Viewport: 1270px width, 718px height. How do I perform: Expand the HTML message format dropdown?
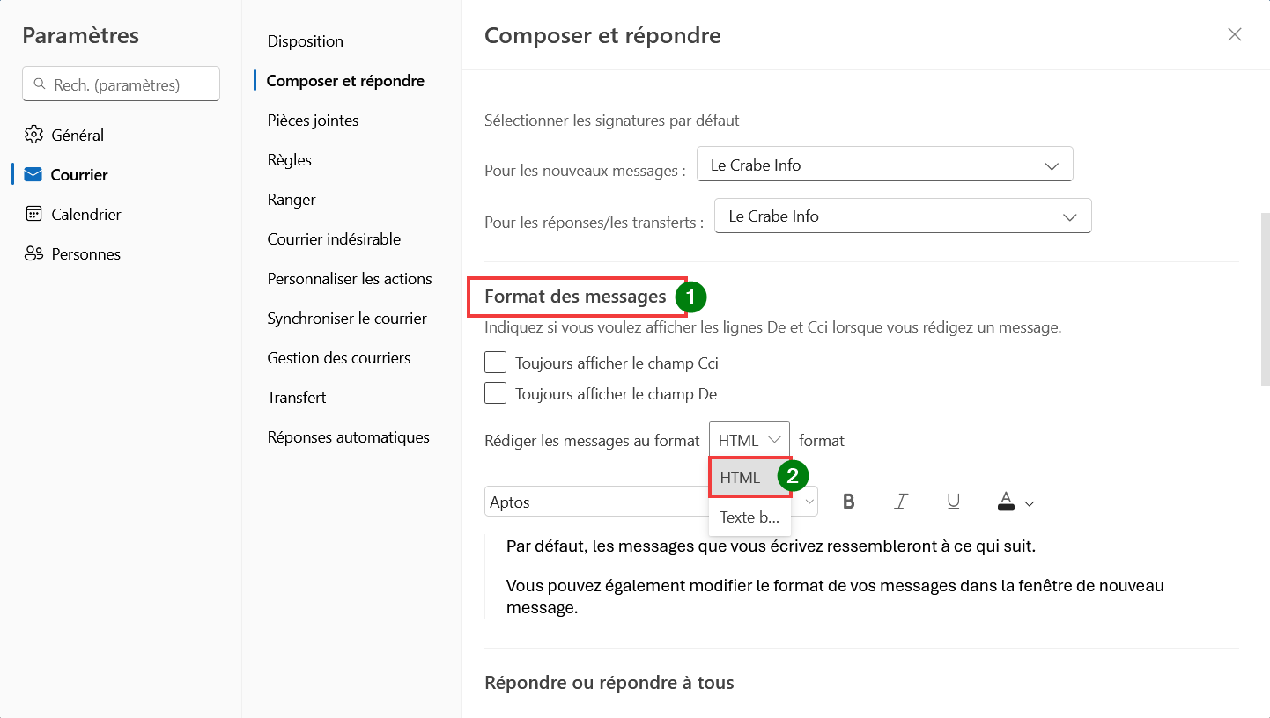[749, 440]
